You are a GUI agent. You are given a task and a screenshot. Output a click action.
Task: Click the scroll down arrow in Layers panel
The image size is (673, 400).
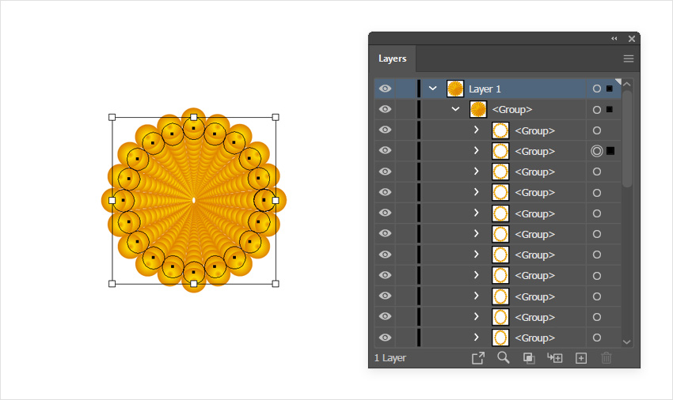(x=627, y=342)
